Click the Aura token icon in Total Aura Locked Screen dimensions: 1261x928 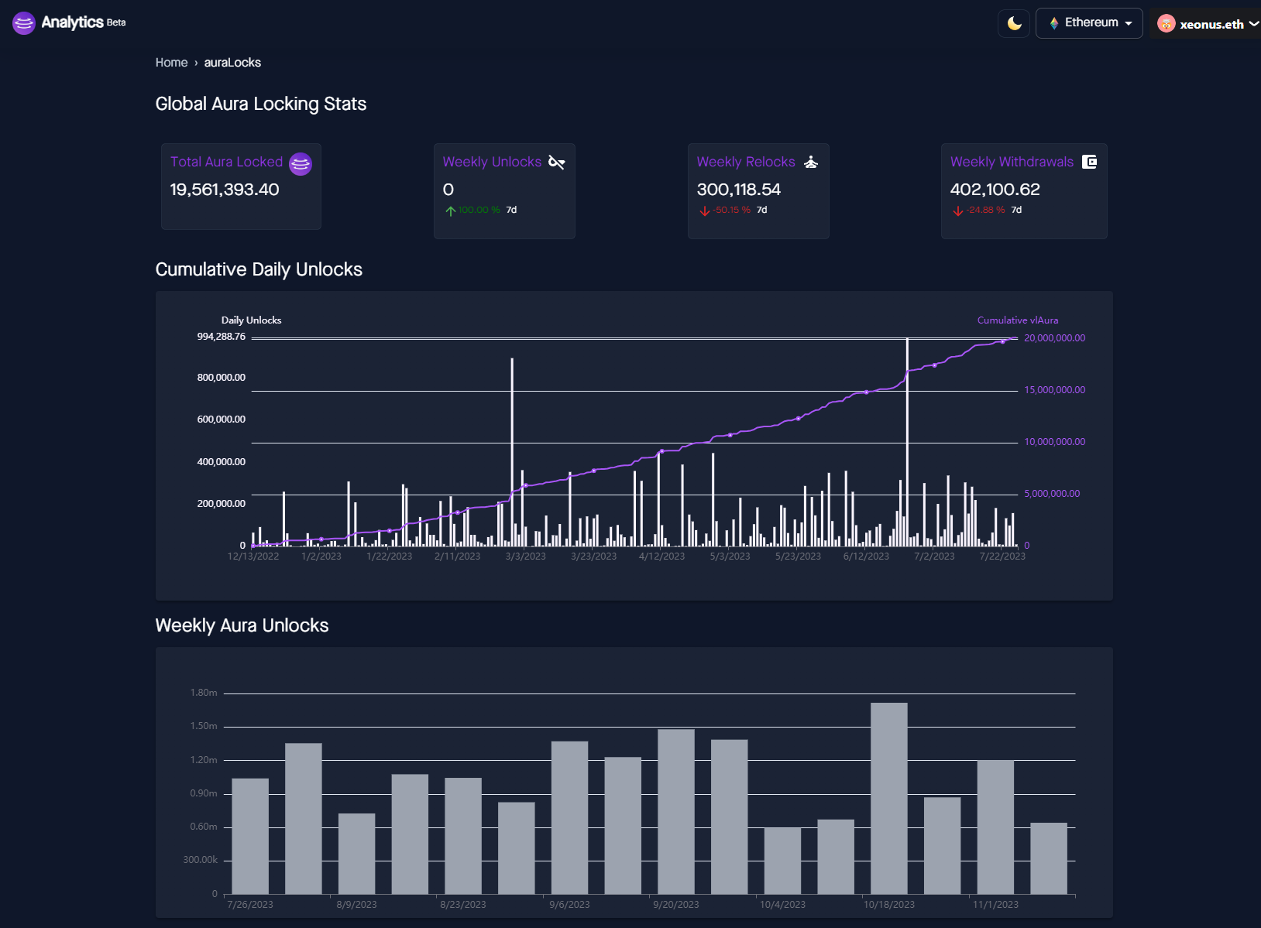pyautogui.click(x=301, y=164)
